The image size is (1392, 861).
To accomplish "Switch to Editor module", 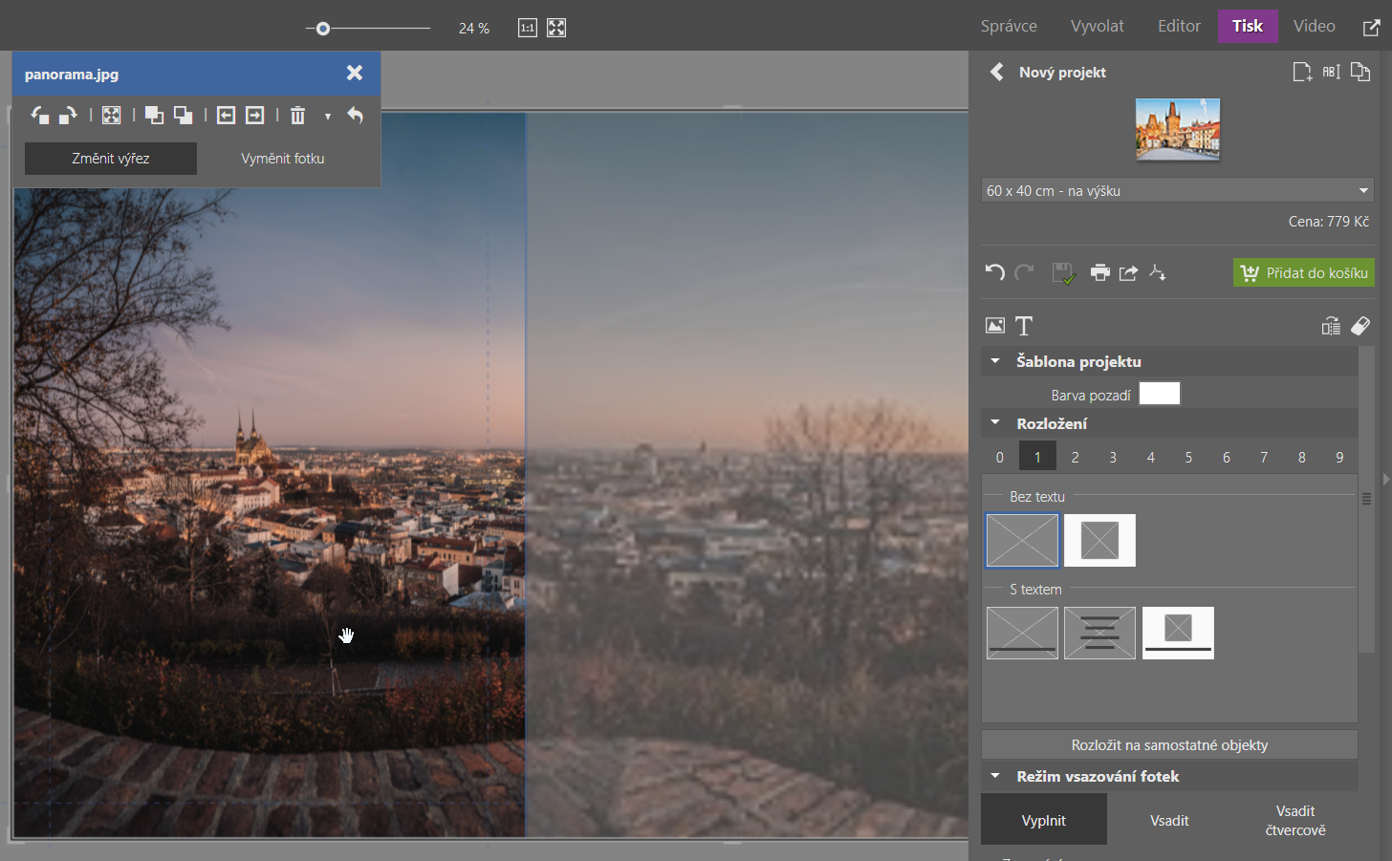I will tap(1179, 26).
